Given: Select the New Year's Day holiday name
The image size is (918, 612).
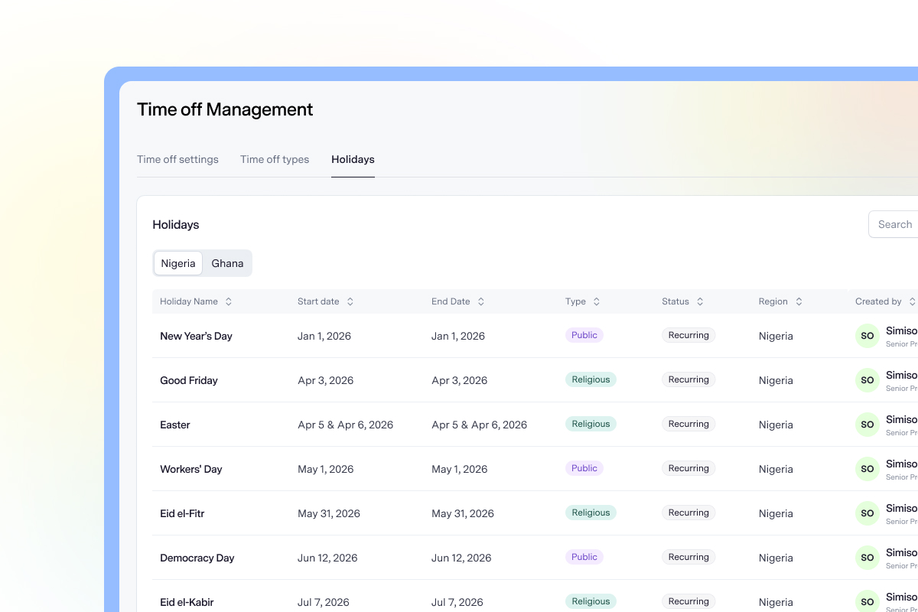Looking at the screenshot, I should (196, 336).
